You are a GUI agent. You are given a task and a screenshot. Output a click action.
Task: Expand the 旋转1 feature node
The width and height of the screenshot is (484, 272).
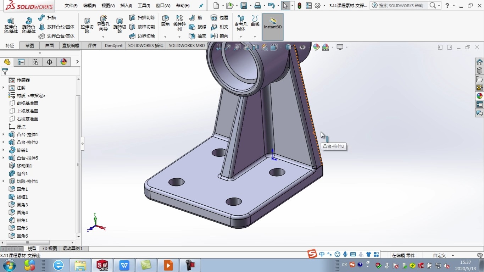(4, 150)
